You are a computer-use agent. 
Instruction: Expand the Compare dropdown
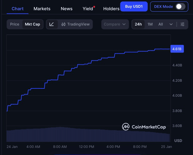115,24
